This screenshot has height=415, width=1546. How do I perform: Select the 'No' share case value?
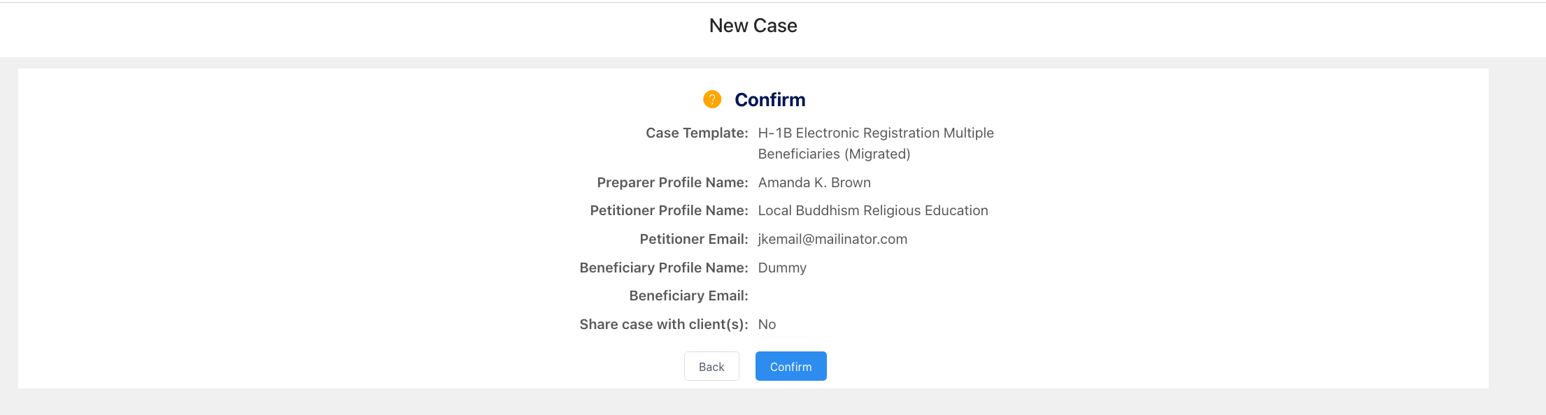[767, 324]
